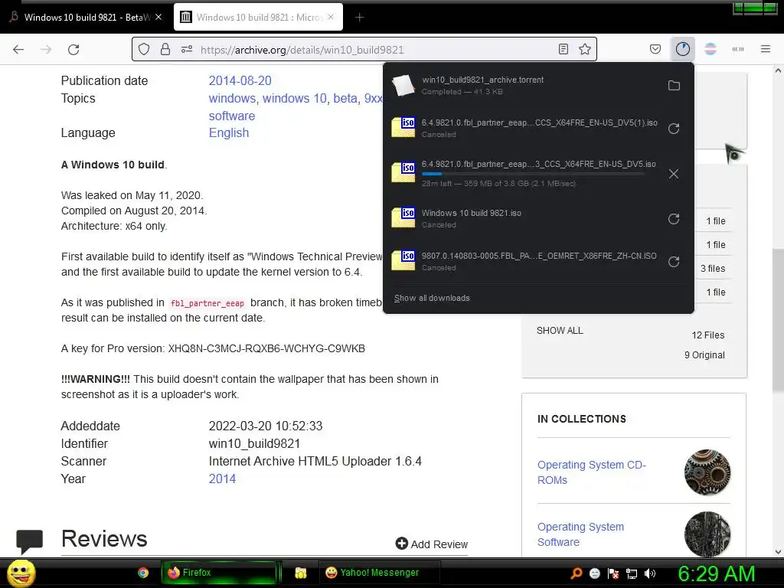The height and width of the screenshot is (588, 784).
Task: Retry the canceled DV5(1).iso download
Action: (674, 129)
